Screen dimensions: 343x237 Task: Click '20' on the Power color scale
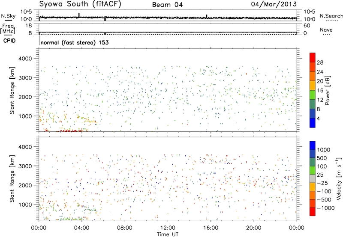pos(320,81)
